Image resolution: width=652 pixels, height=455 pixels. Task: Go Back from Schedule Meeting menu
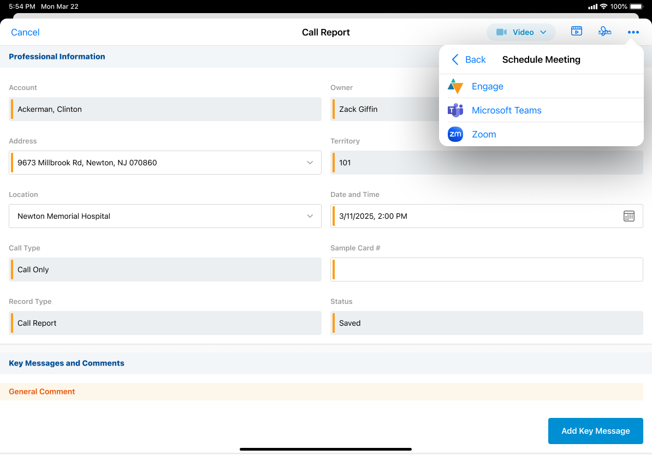click(x=469, y=59)
